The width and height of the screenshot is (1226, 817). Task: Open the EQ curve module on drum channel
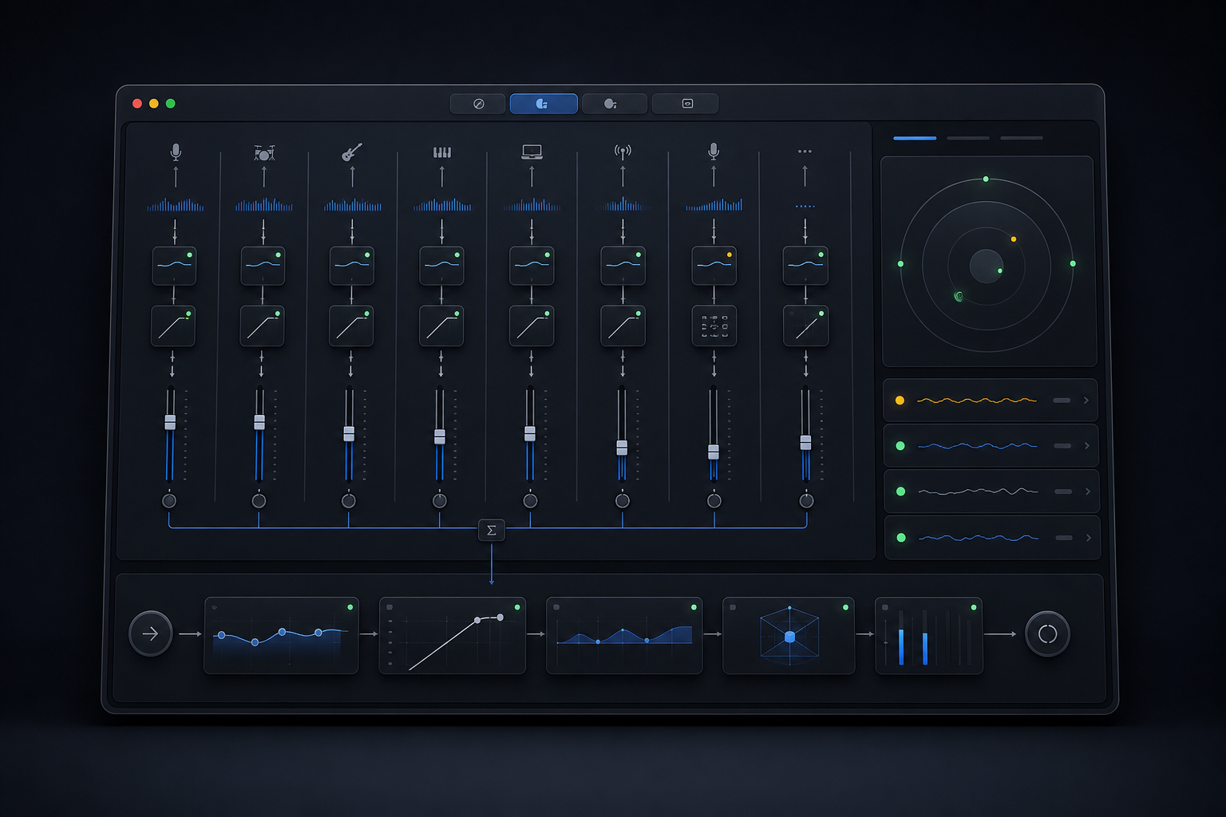[x=263, y=266]
